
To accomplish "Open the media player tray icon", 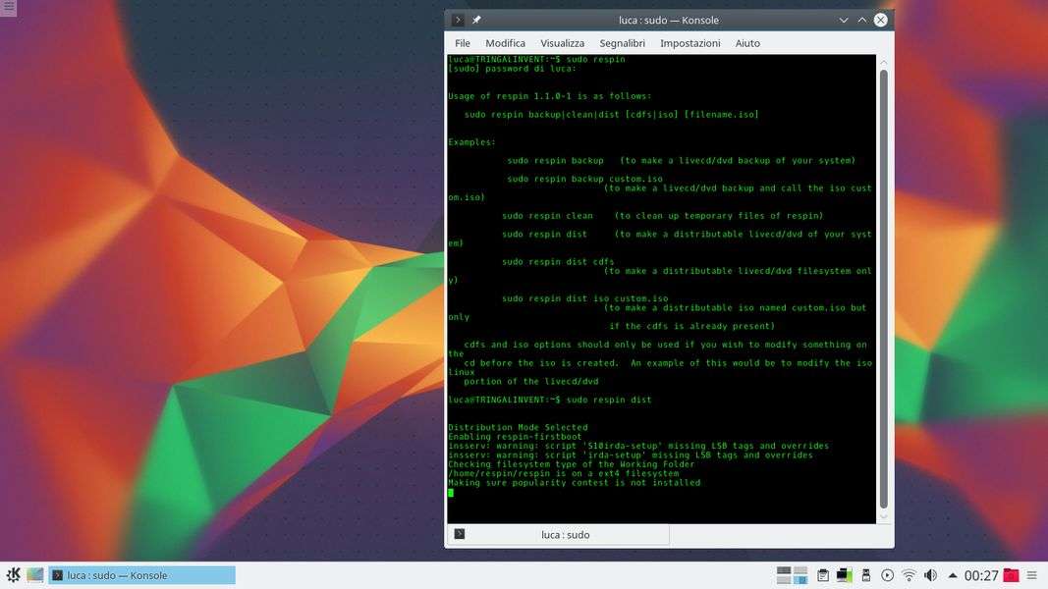I will (887, 575).
